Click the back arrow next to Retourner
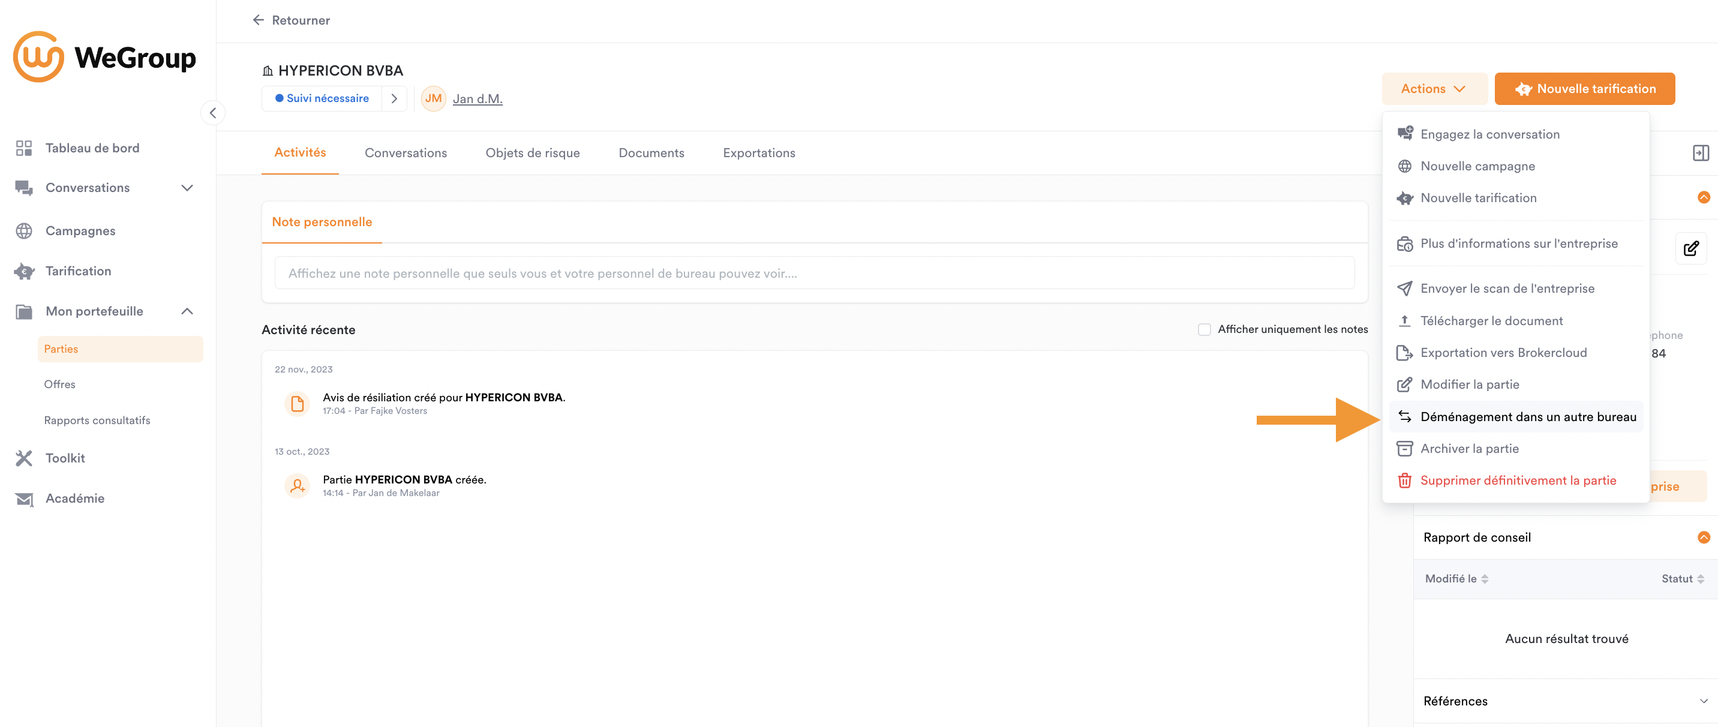Screen dimensions: 1718x727 coord(258,20)
